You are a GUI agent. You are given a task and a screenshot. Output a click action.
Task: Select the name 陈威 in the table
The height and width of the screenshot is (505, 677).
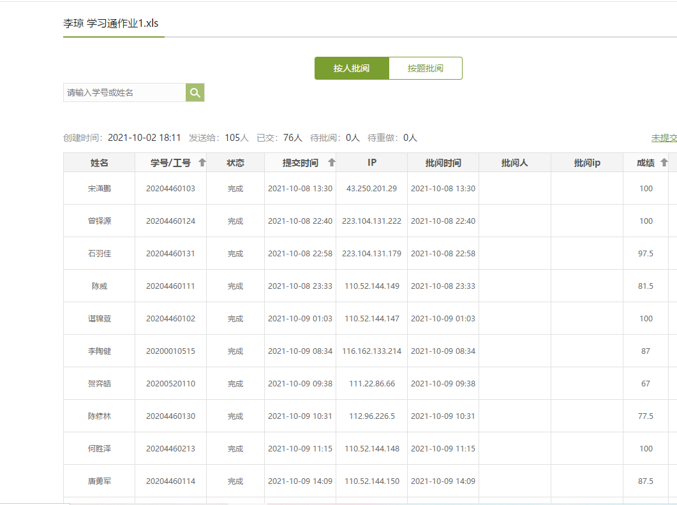(99, 286)
